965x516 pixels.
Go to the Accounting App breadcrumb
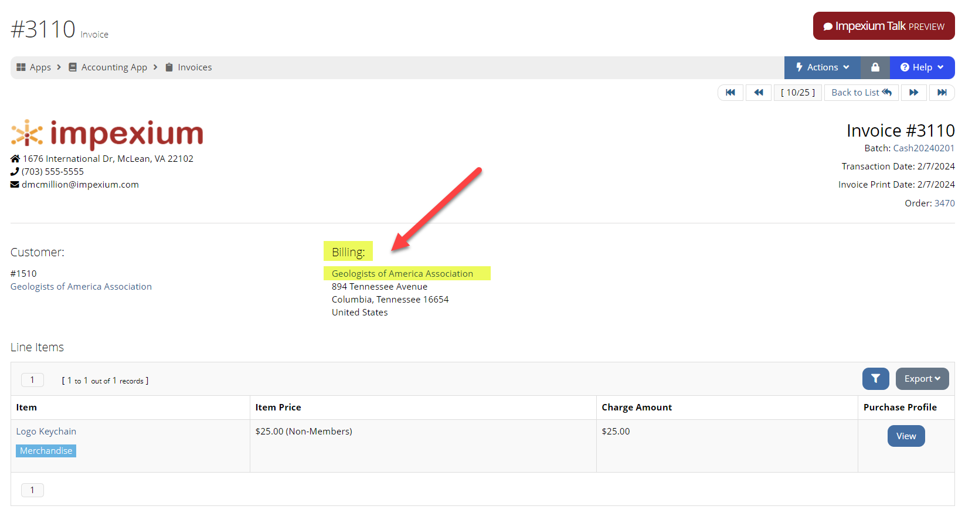[x=108, y=67]
